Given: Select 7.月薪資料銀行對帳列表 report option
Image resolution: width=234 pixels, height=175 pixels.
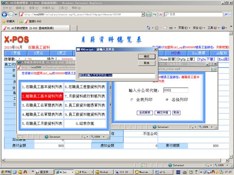Looking at the screenshot, I should [85, 96].
